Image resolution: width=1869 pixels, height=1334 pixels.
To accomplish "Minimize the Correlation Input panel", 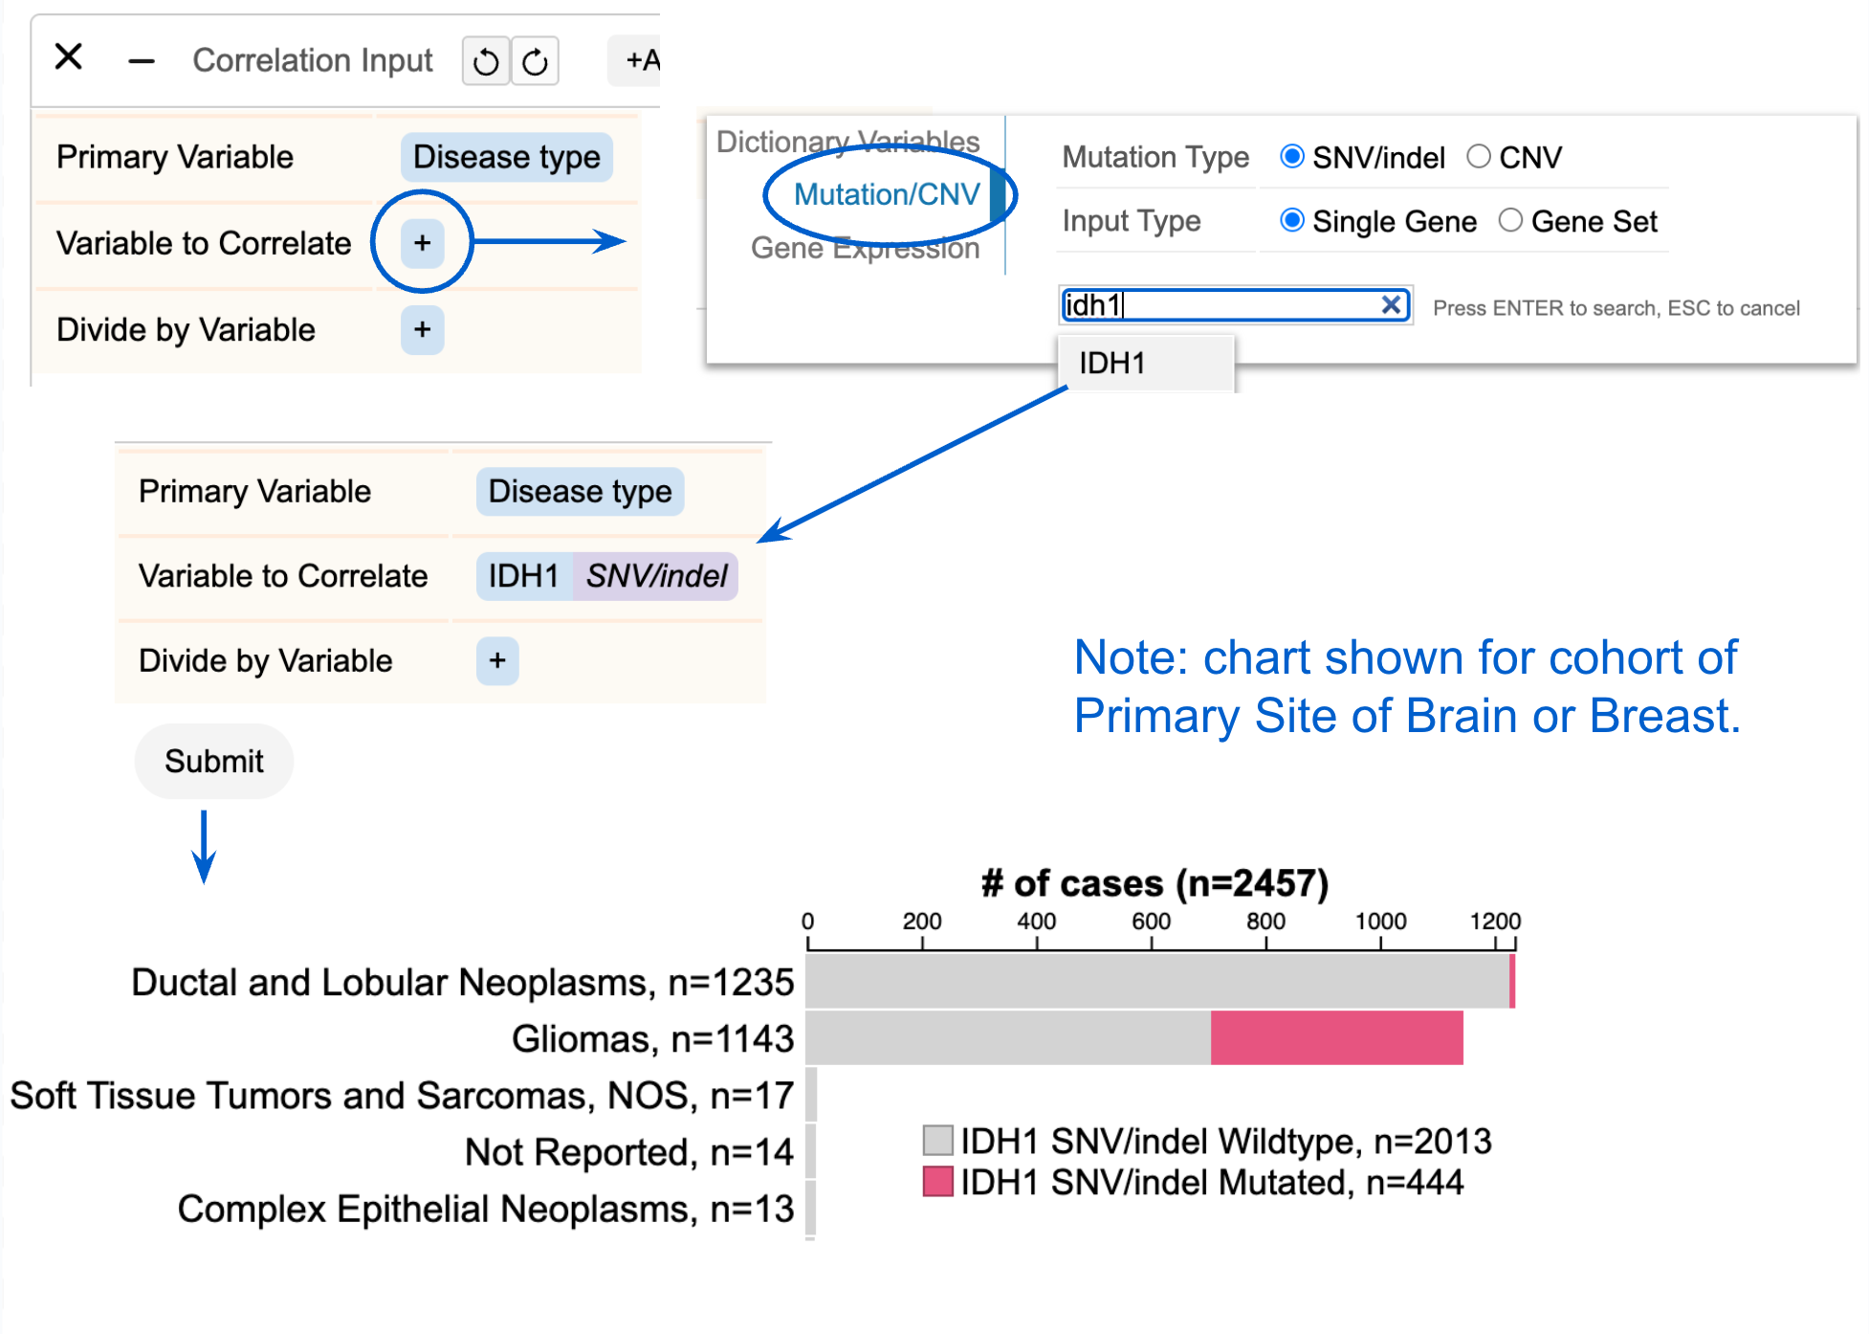I will pos(142,62).
